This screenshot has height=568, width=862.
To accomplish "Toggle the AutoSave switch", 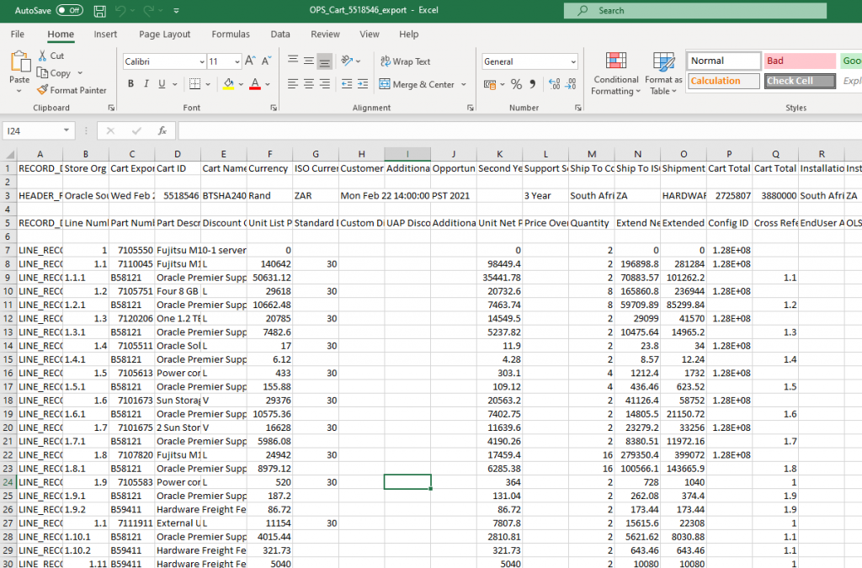I will 69,11.
